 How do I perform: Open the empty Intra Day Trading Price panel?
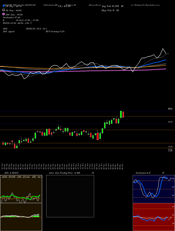coord(70,196)
